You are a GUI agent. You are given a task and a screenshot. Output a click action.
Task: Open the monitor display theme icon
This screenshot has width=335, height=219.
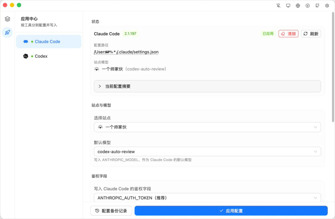pyautogui.click(x=288, y=6)
